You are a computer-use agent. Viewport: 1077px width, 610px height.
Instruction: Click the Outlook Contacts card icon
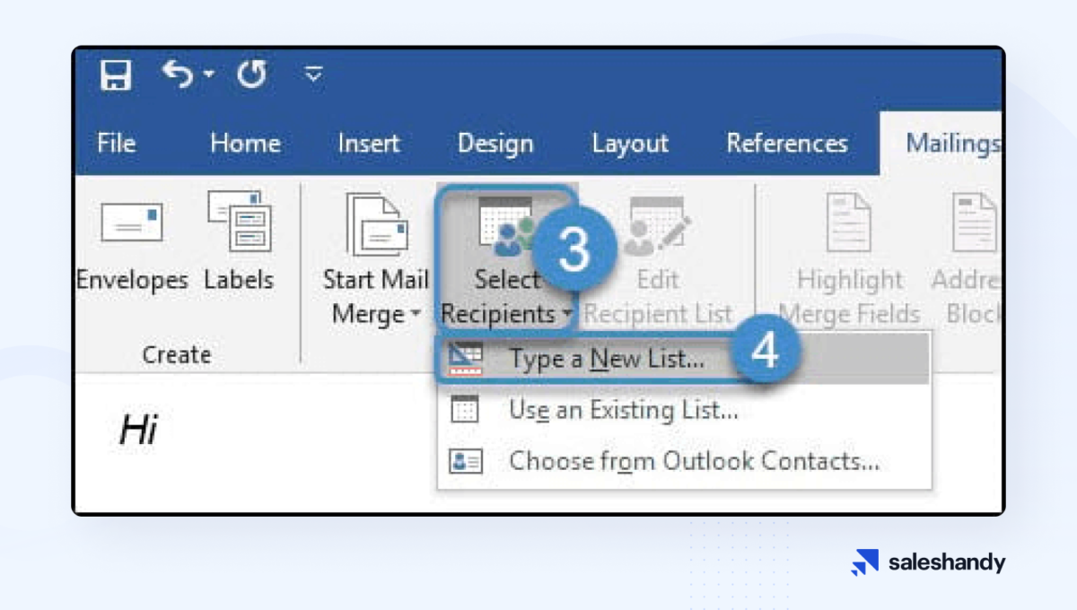(x=465, y=462)
